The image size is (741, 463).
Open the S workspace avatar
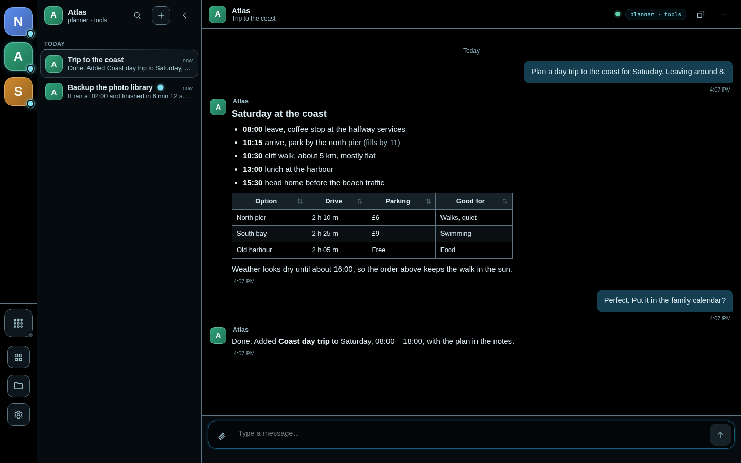point(19,92)
